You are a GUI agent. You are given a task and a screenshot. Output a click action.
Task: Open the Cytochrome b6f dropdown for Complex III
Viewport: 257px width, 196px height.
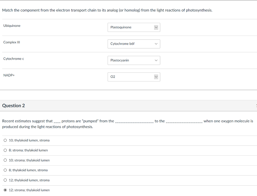(134, 44)
